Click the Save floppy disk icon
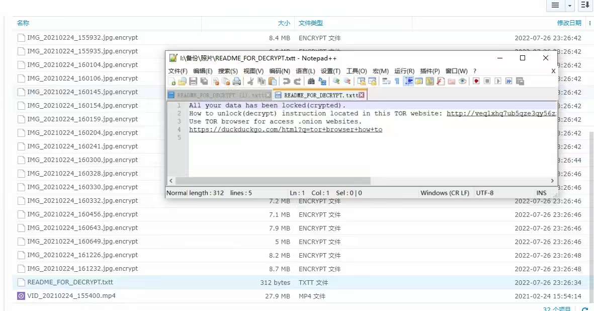594x311 pixels. click(x=193, y=81)
